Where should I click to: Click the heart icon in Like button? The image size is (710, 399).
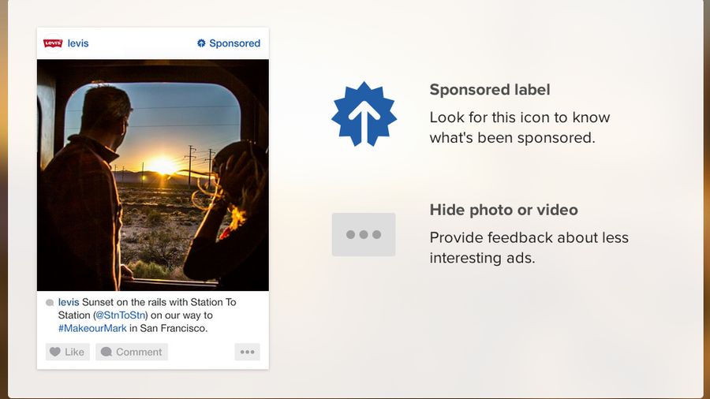click(x=55, y=352)
